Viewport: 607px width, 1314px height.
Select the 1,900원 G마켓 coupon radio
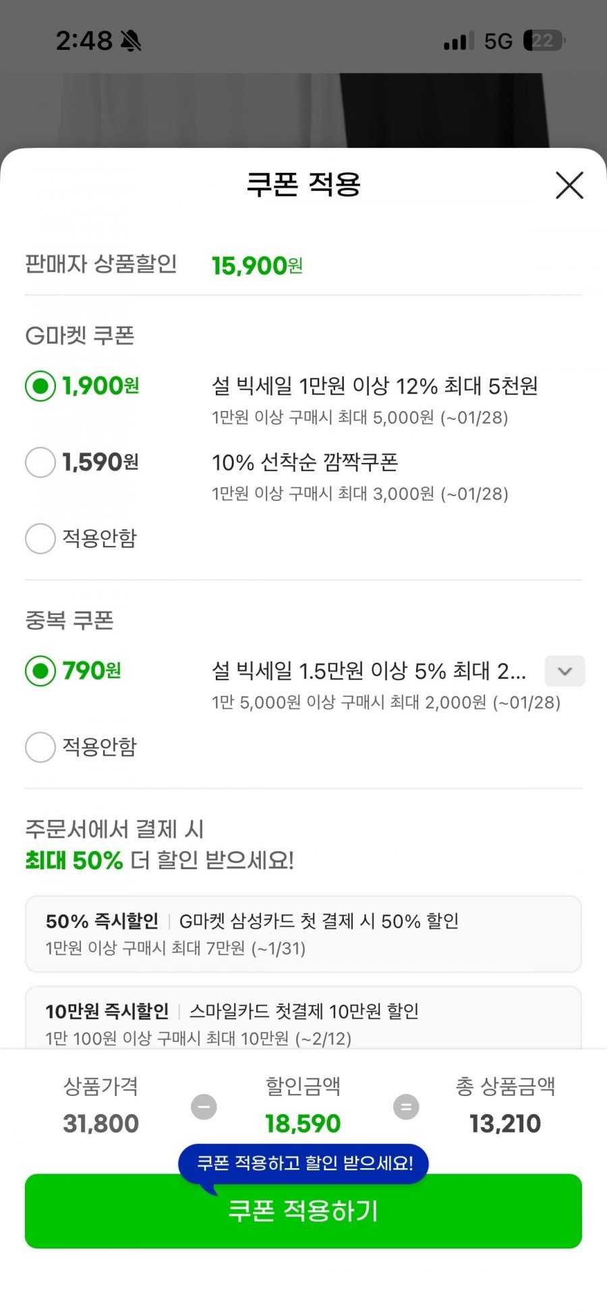tap(40, 386)
